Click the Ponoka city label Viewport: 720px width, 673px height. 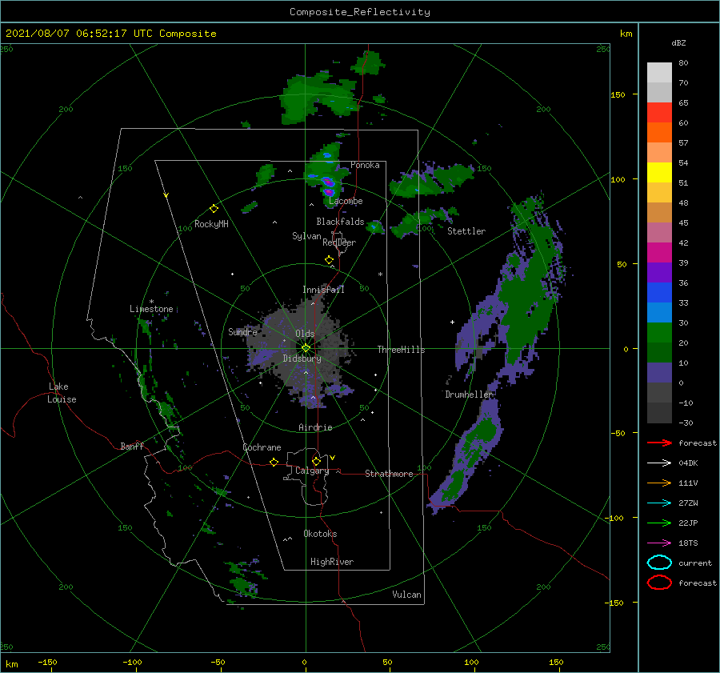pos(365,165)
